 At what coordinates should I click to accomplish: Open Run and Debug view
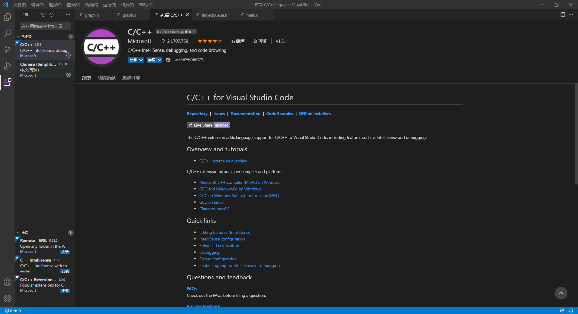8,66
